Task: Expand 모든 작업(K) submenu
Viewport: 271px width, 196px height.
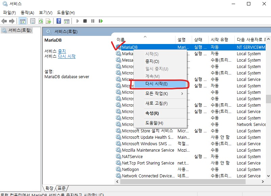Action: coord(160,93)
